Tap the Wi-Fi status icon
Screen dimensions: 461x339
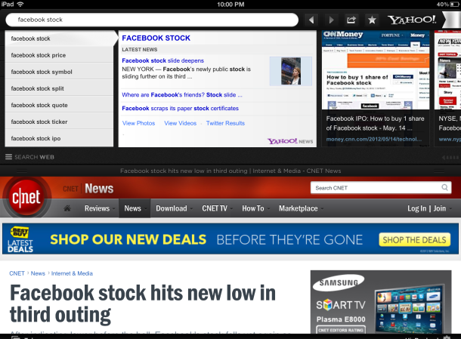pyautogui.click(x=20, y=4)
